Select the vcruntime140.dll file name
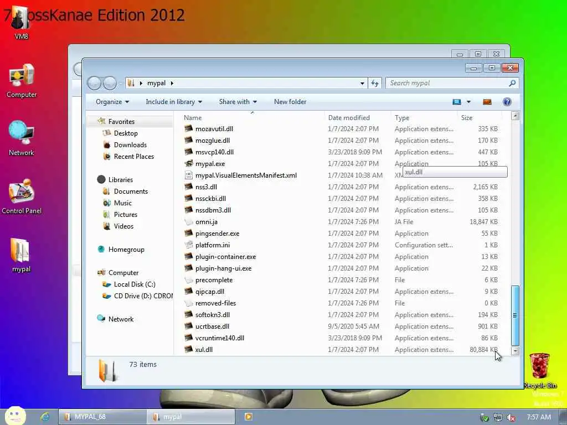Image resolution: width=567 pixels, height=425 pixels. coord(219,338)
